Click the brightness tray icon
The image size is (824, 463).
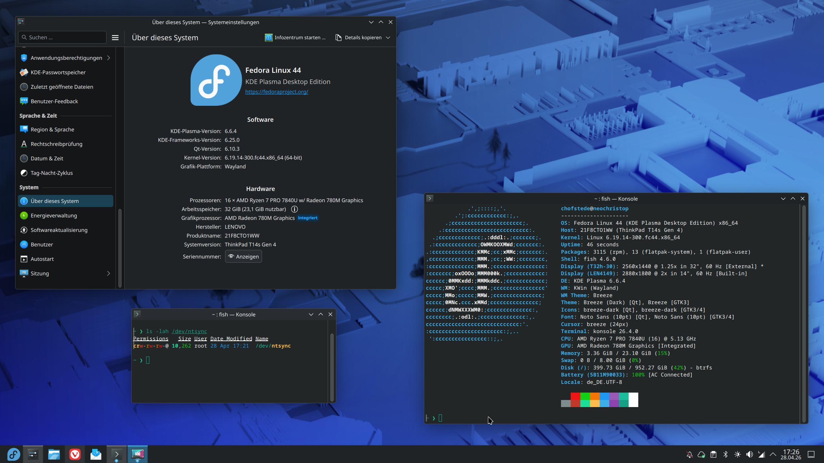point(737,454)
